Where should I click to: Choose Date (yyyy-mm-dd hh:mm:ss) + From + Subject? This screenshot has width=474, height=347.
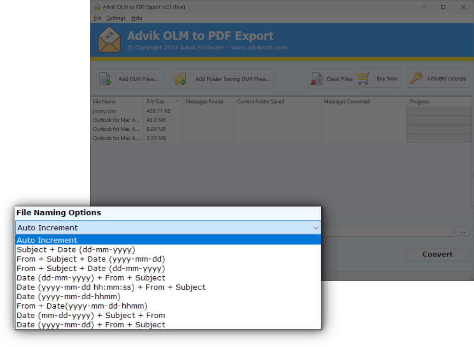(168, 287)
